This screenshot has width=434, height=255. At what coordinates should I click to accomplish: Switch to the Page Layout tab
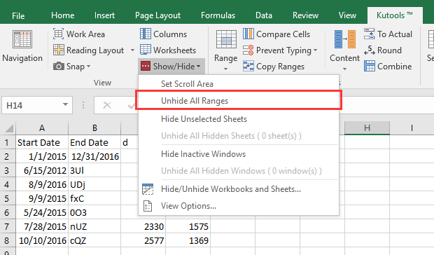[157, 15]
